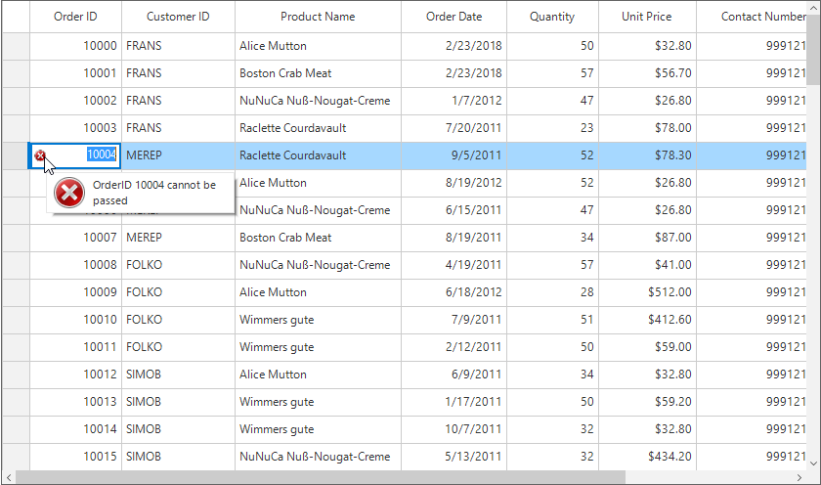The height and width of the screenshot is (485, 821).
Task: Sort by the Customer ID column header
Action: point(178,17)
